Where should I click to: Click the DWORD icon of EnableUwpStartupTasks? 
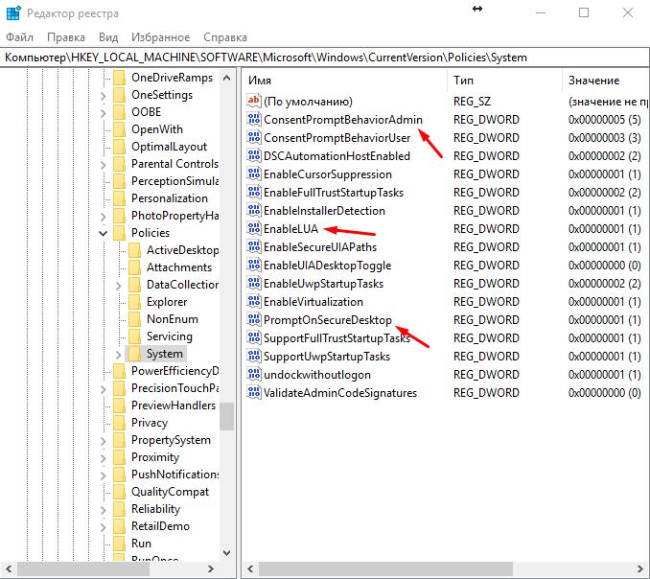[254, 284]
